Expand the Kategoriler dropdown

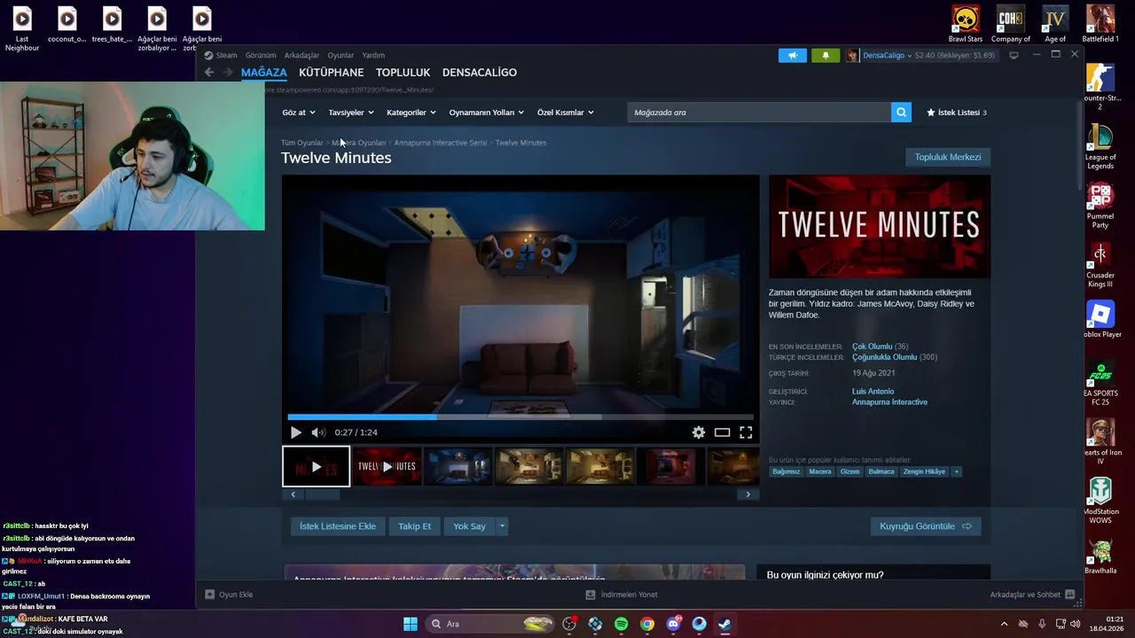411,113
